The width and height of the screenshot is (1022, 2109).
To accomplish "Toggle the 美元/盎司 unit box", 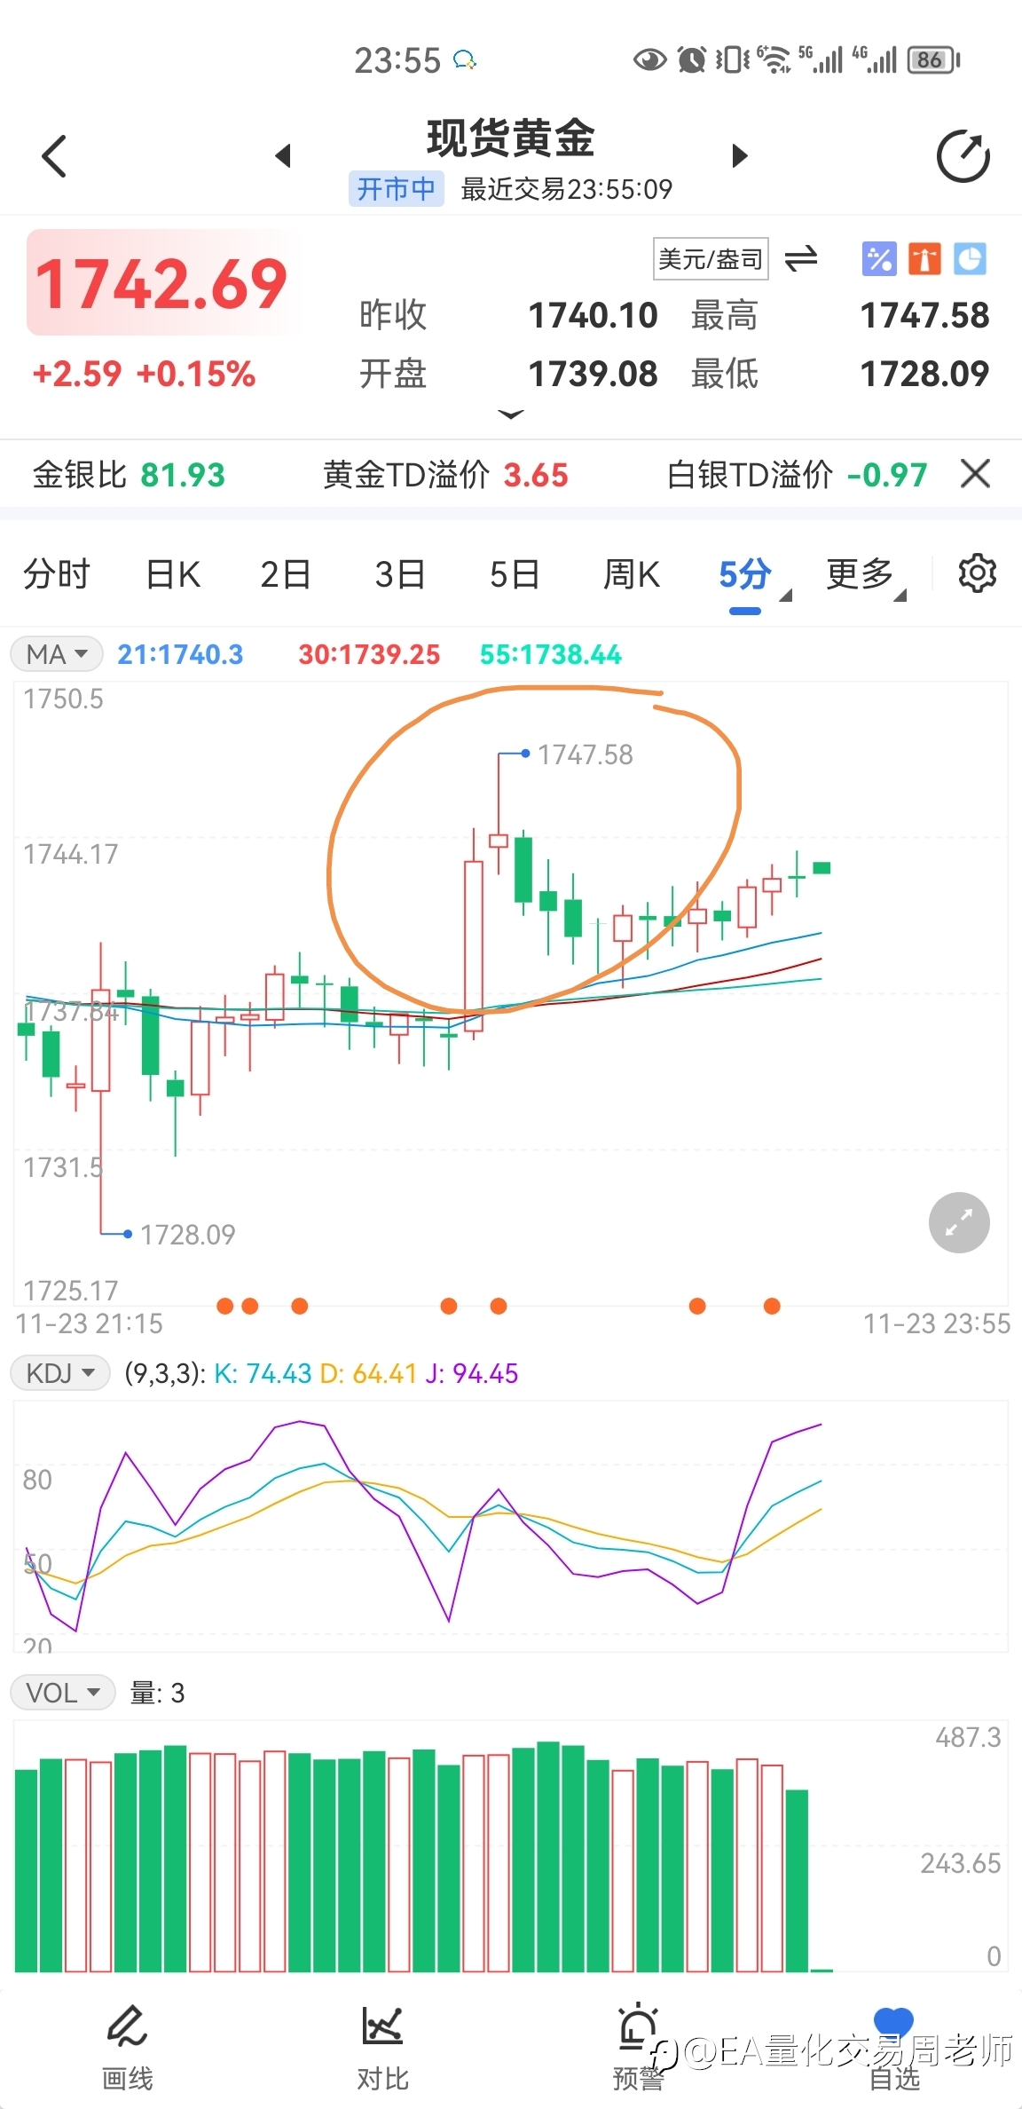I will 711,259.
